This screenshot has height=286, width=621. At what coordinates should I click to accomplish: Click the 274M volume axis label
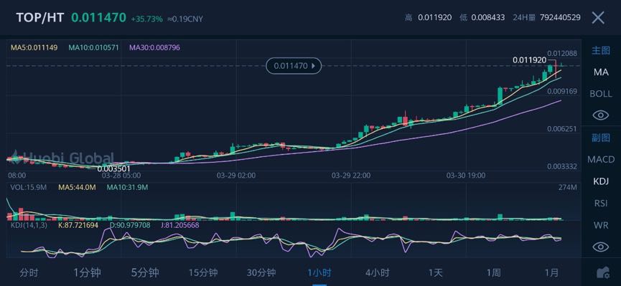[x=569, y=187]
